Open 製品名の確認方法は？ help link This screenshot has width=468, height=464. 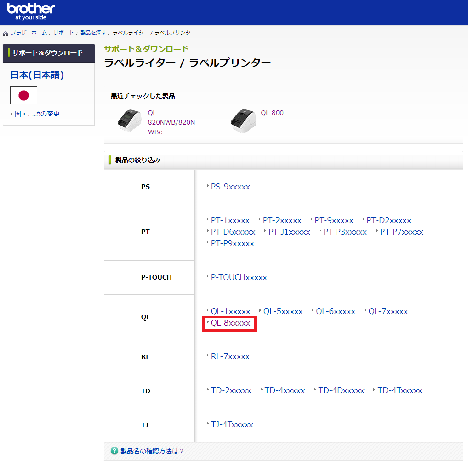click(152, 451)
